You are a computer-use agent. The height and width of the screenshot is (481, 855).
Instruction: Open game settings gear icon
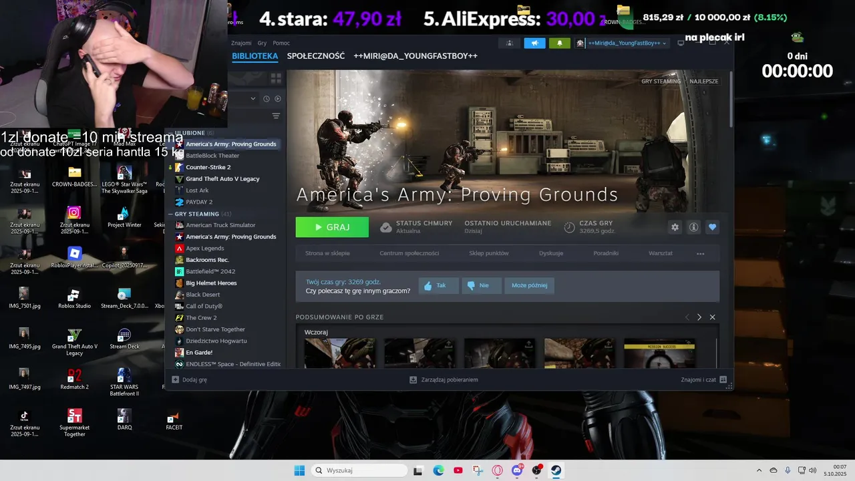(x=675, y=227)
